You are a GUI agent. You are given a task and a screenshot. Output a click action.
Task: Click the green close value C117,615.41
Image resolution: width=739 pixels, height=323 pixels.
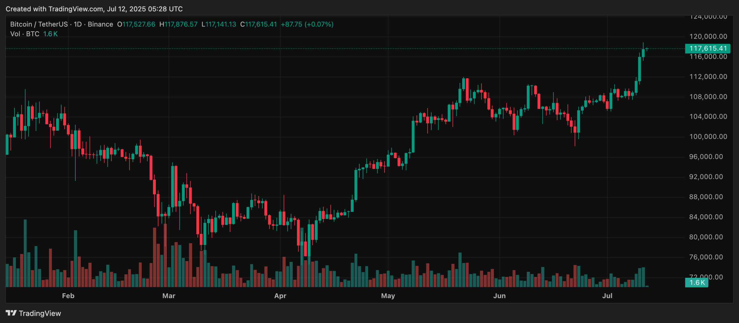coord(259,24)
